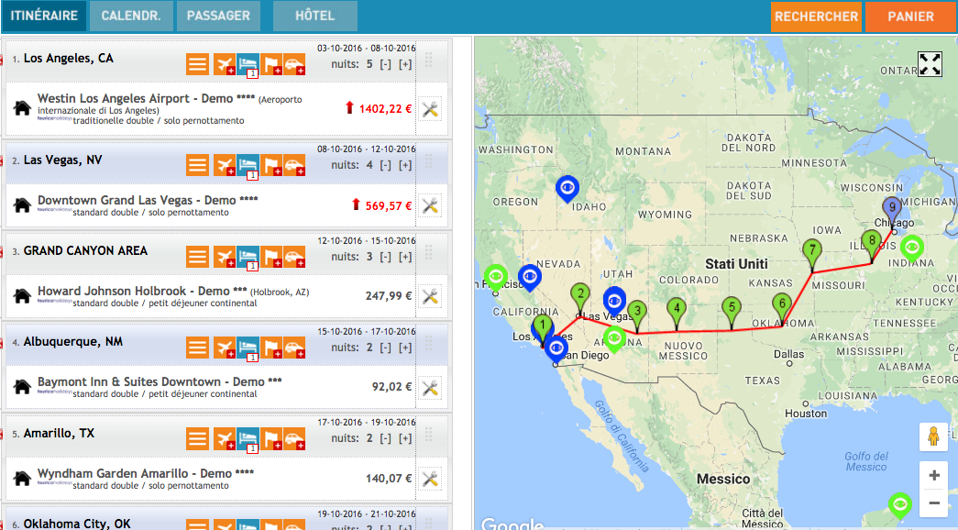Switch to the ITINÉRAIRE tab
The height and width of the screenshot is (530, 958).
tap(44, 16)
